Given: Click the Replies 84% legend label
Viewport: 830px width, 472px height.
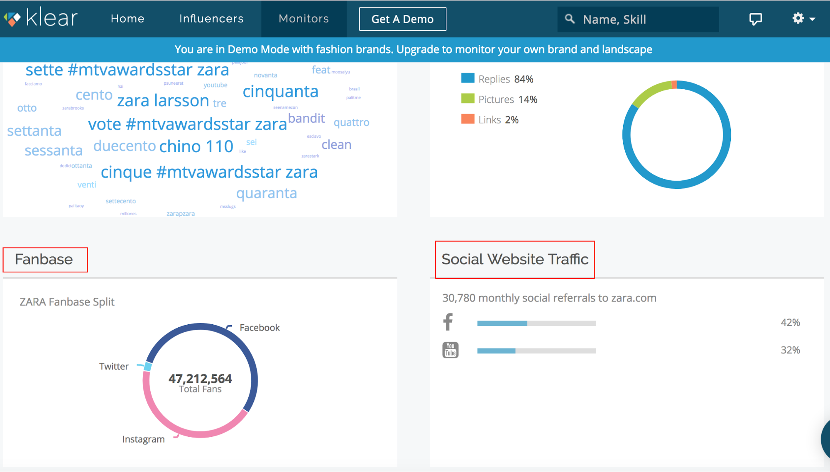Looking at the screenshot, I should pyautogui.click(x=506, y=79).
